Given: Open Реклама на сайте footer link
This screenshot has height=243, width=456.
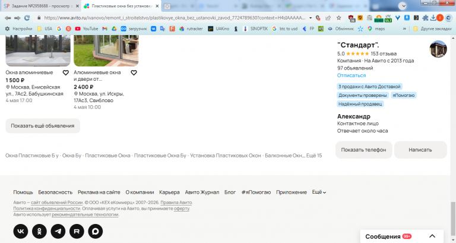Looking at the screenshot, I should [x=99, y=192].
